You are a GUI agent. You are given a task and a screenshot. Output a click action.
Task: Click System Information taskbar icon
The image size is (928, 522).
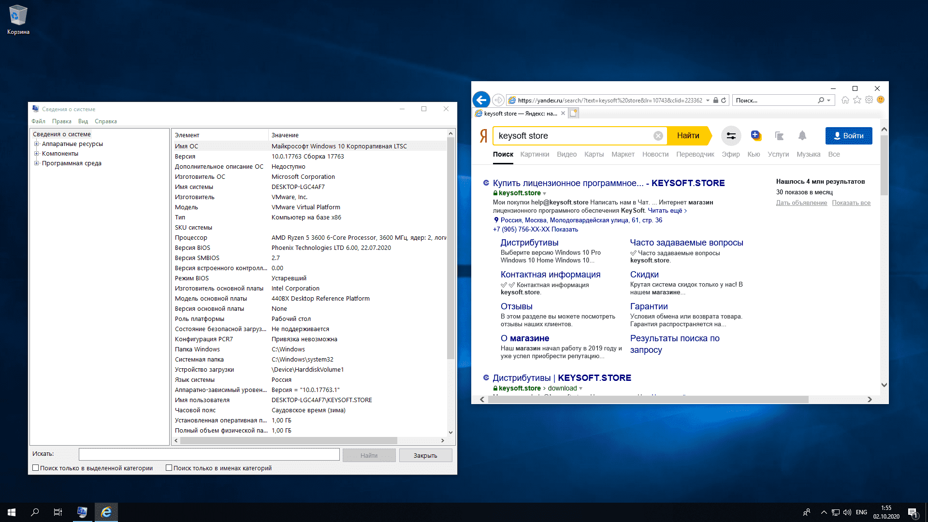[82, 512]
